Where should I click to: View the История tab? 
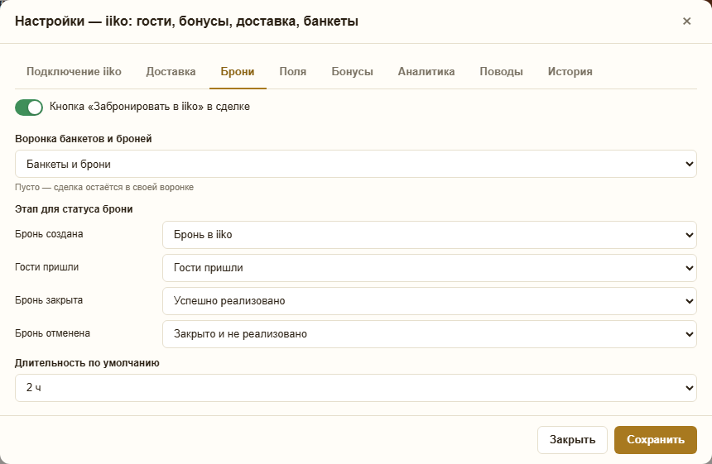tap(570, 72)
